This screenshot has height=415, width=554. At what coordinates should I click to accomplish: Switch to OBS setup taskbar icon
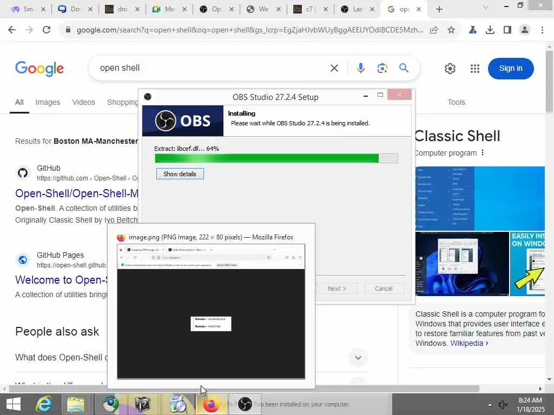click(x=245, y=404)
